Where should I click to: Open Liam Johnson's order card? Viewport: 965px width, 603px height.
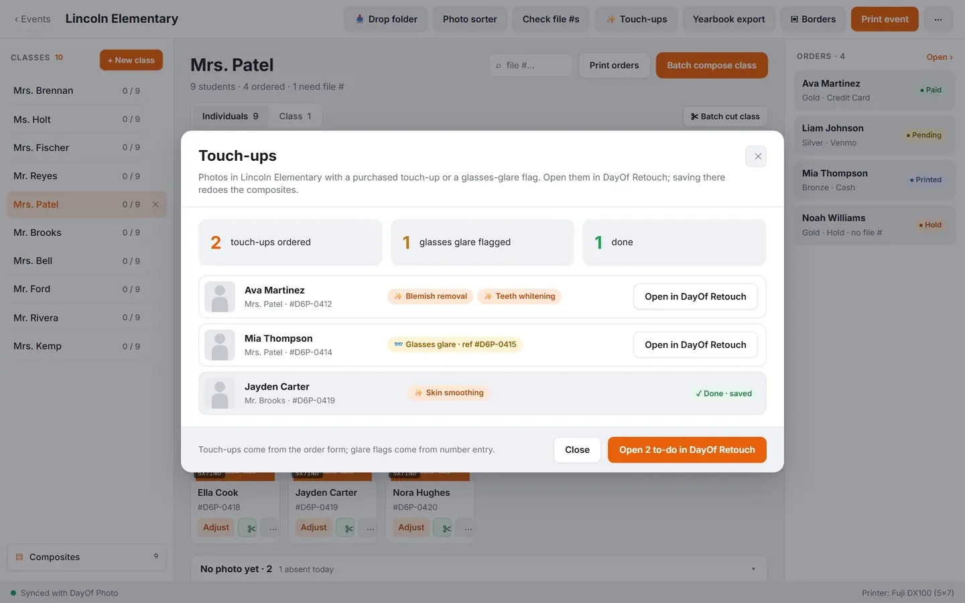875,135
